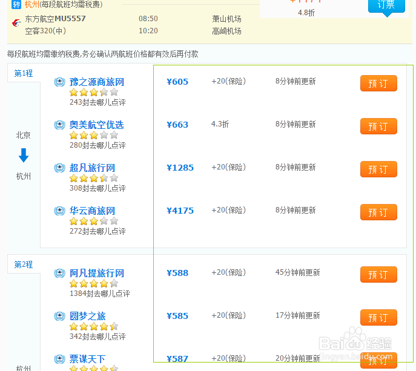This screenshot has width=416, height=371.
Task: Open the 豫之源商旅网 agency link
Action: coord(96,82)
